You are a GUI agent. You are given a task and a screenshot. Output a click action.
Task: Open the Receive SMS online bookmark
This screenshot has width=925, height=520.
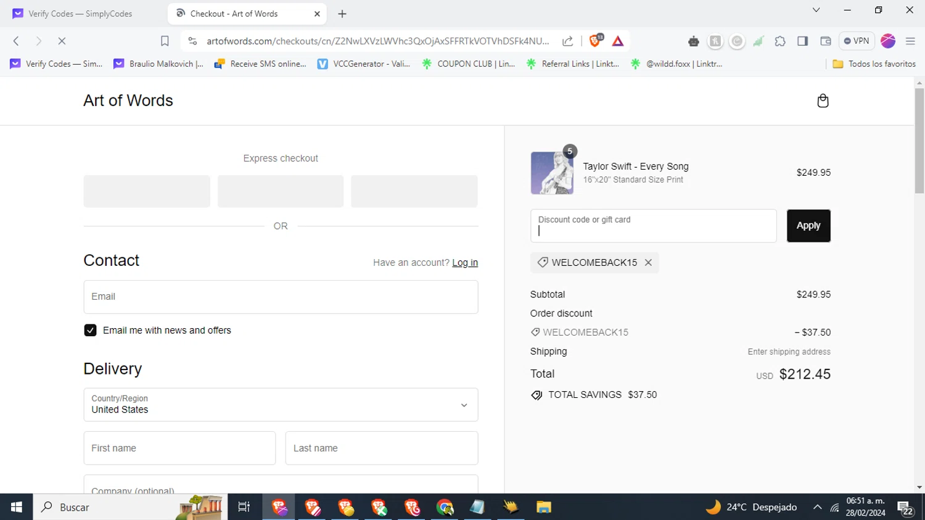260,64
